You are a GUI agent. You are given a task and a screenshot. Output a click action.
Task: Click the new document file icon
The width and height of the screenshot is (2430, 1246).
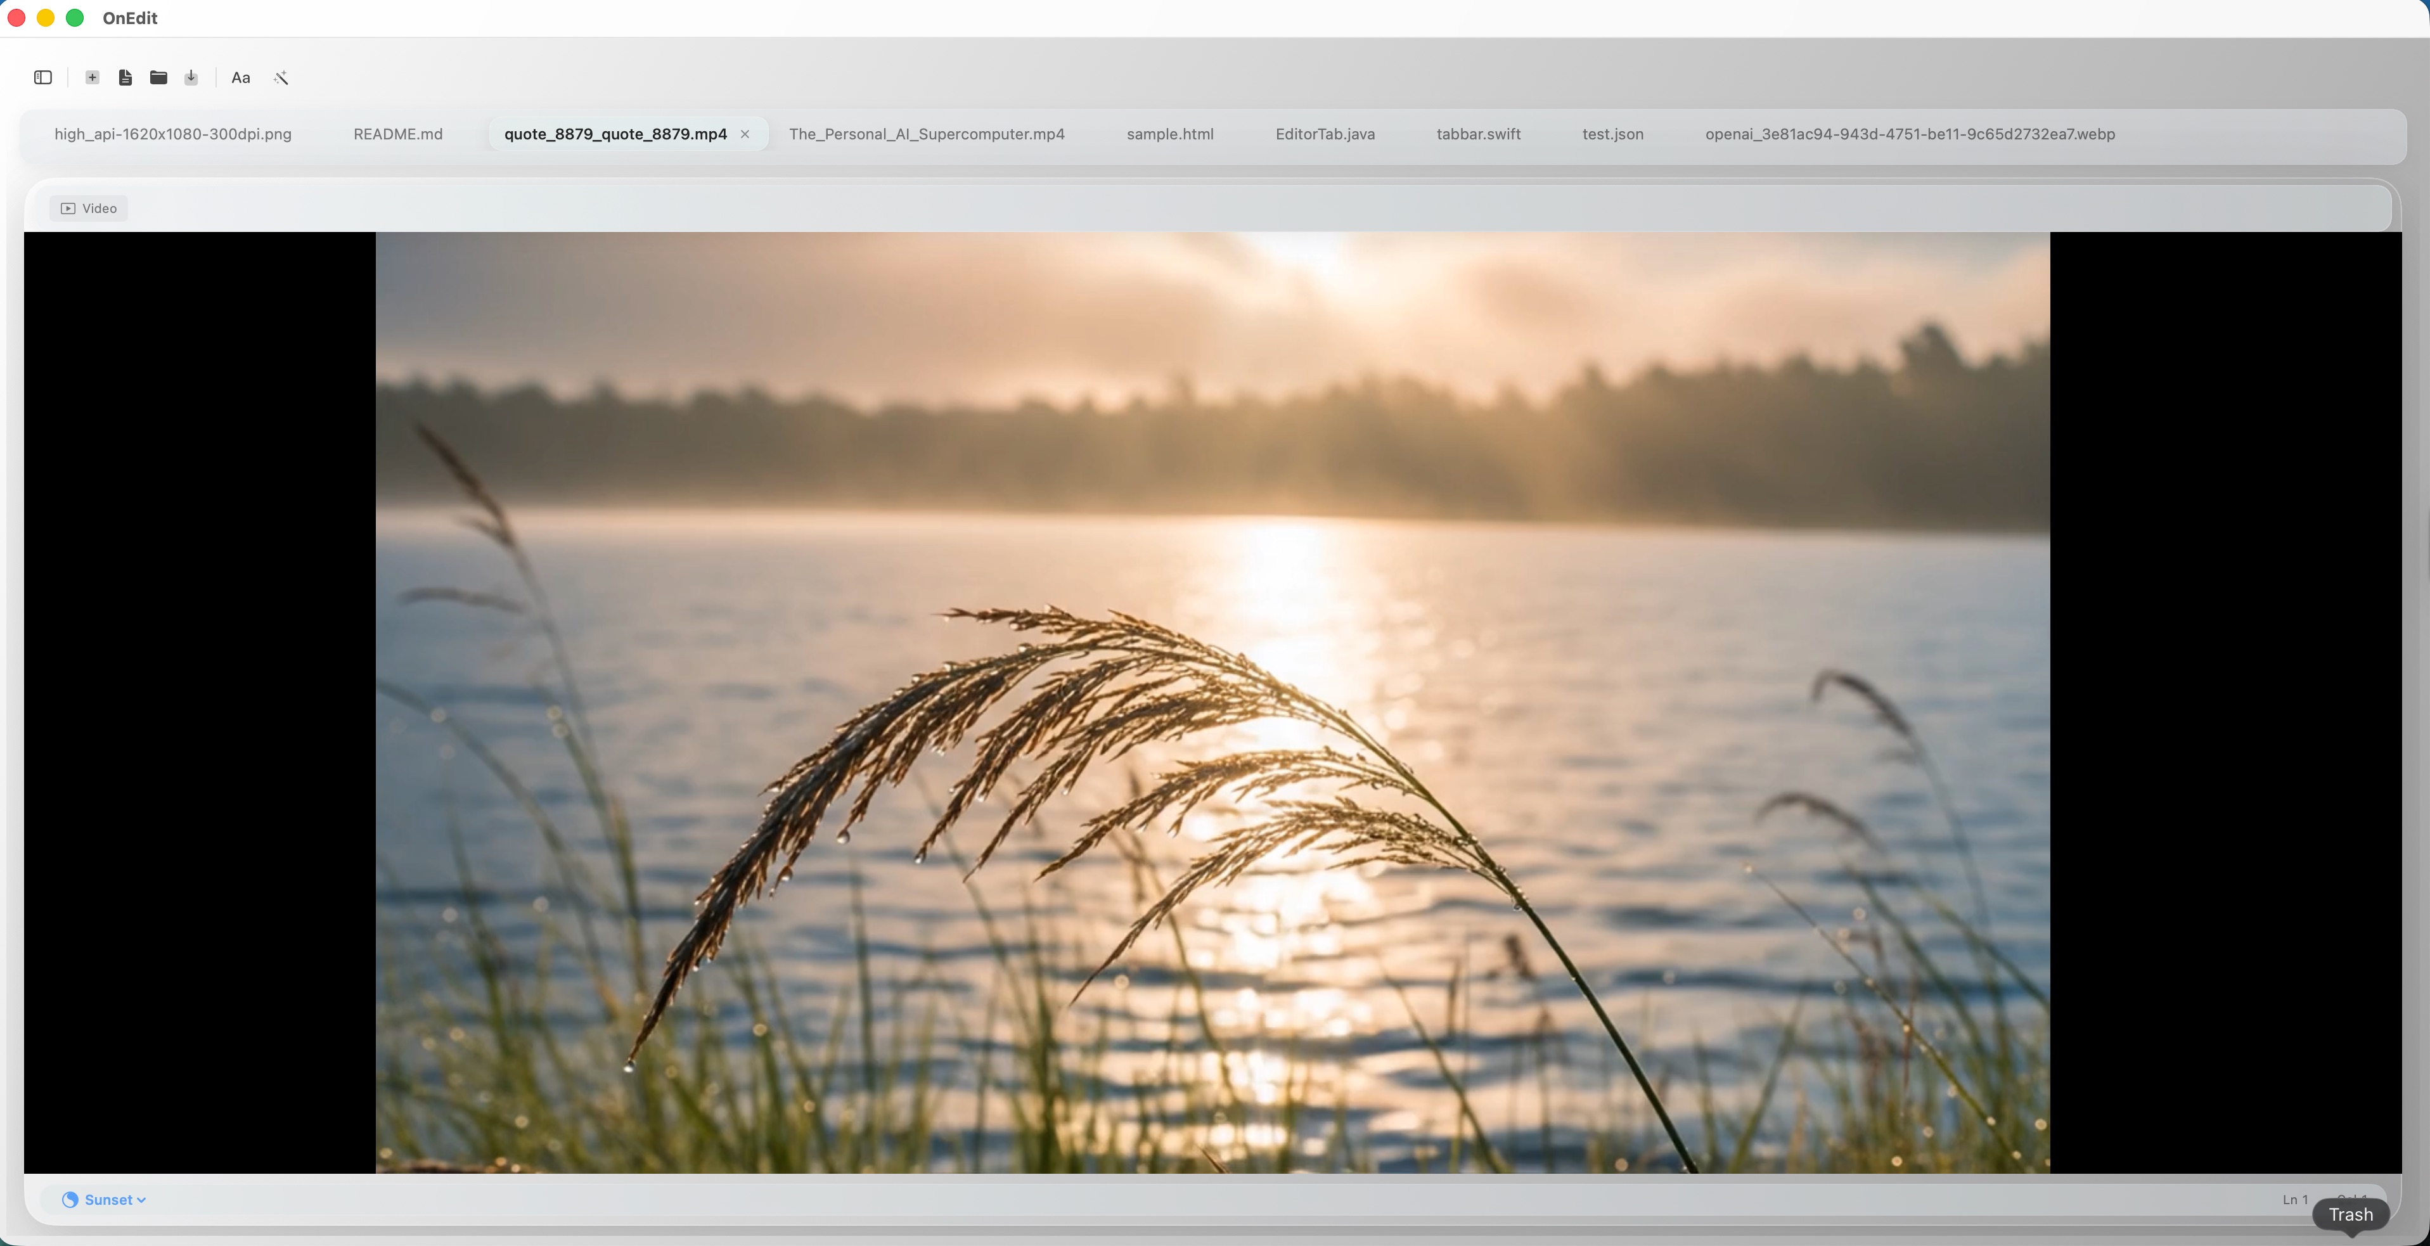coord(125,77)
